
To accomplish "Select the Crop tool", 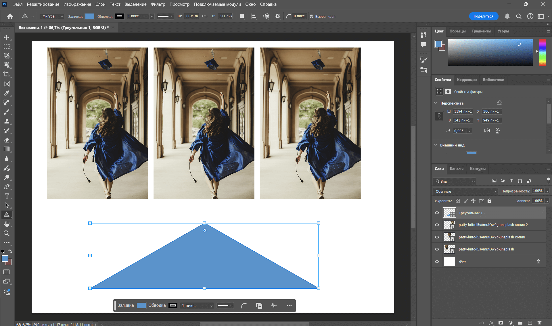I will click(x=7, y=74).
